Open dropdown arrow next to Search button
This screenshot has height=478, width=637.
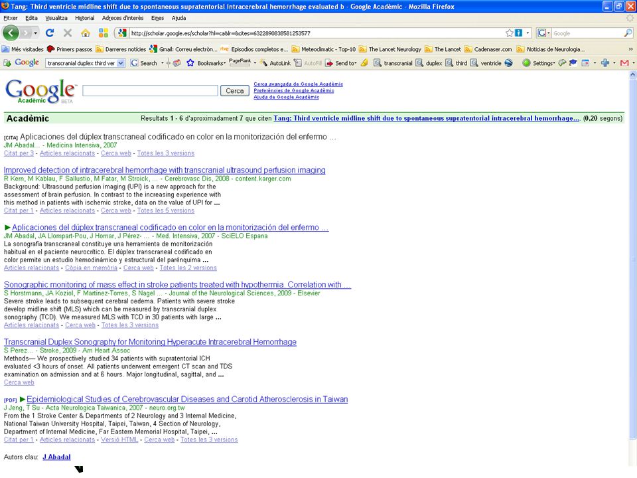coord(162,63)
